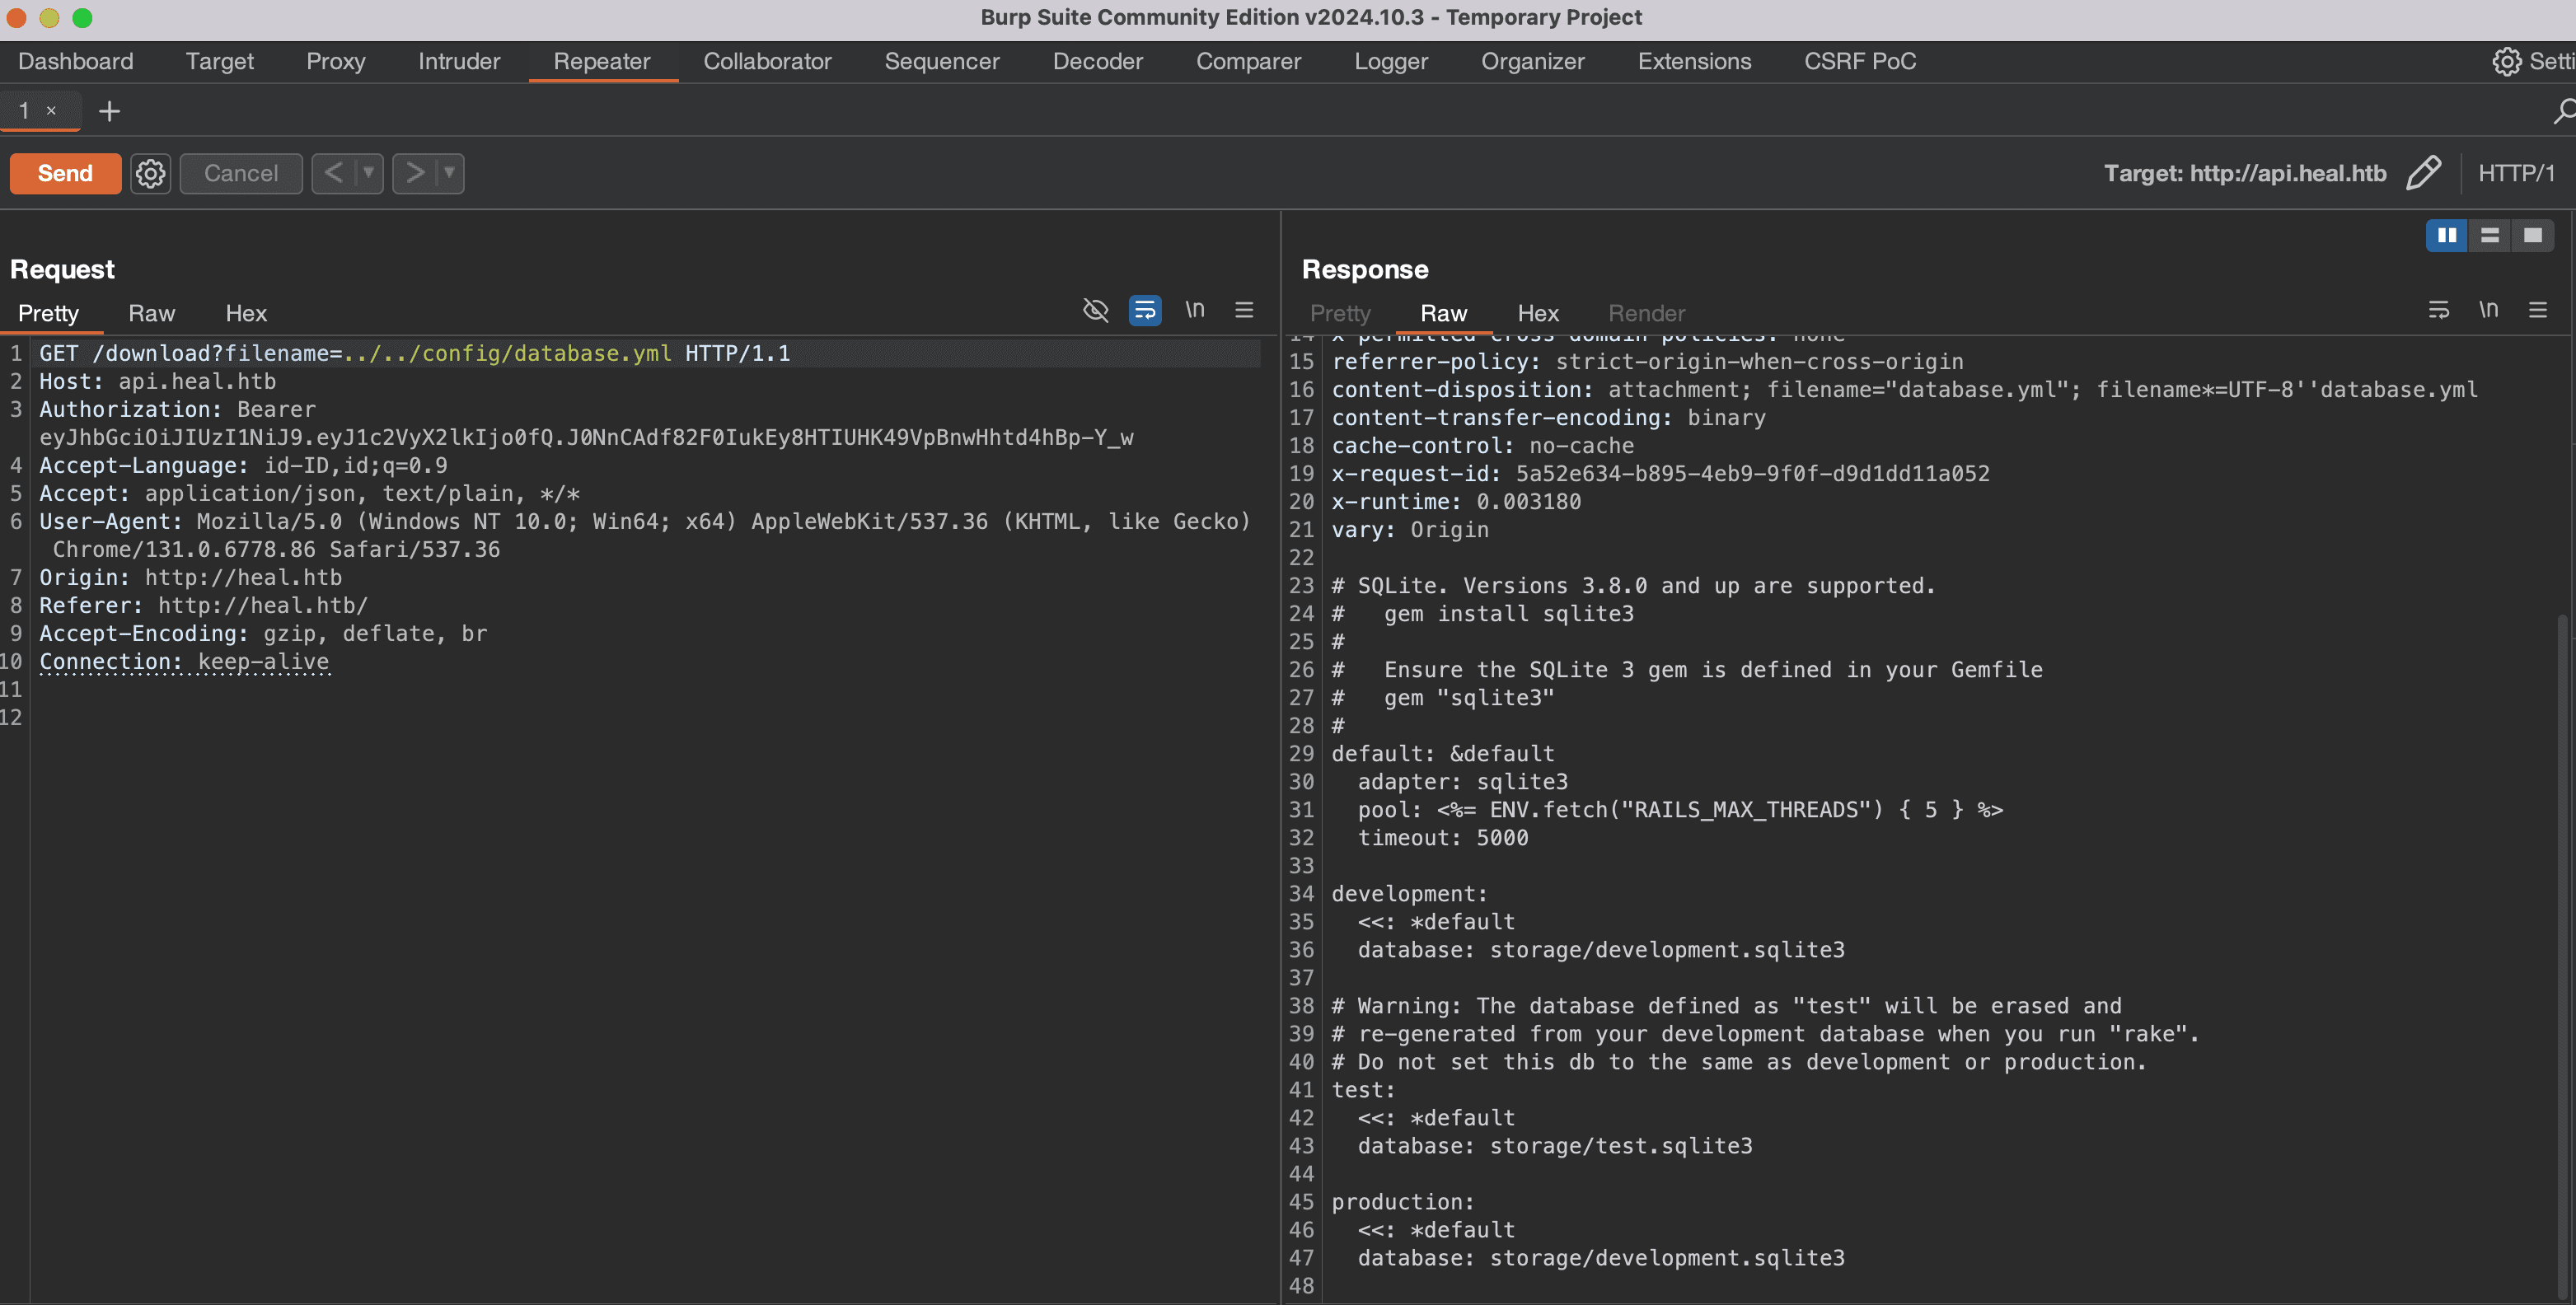This screenshot has width=2576, height=1305.
Task: Click the Cancel button
Action: (240, 174)
